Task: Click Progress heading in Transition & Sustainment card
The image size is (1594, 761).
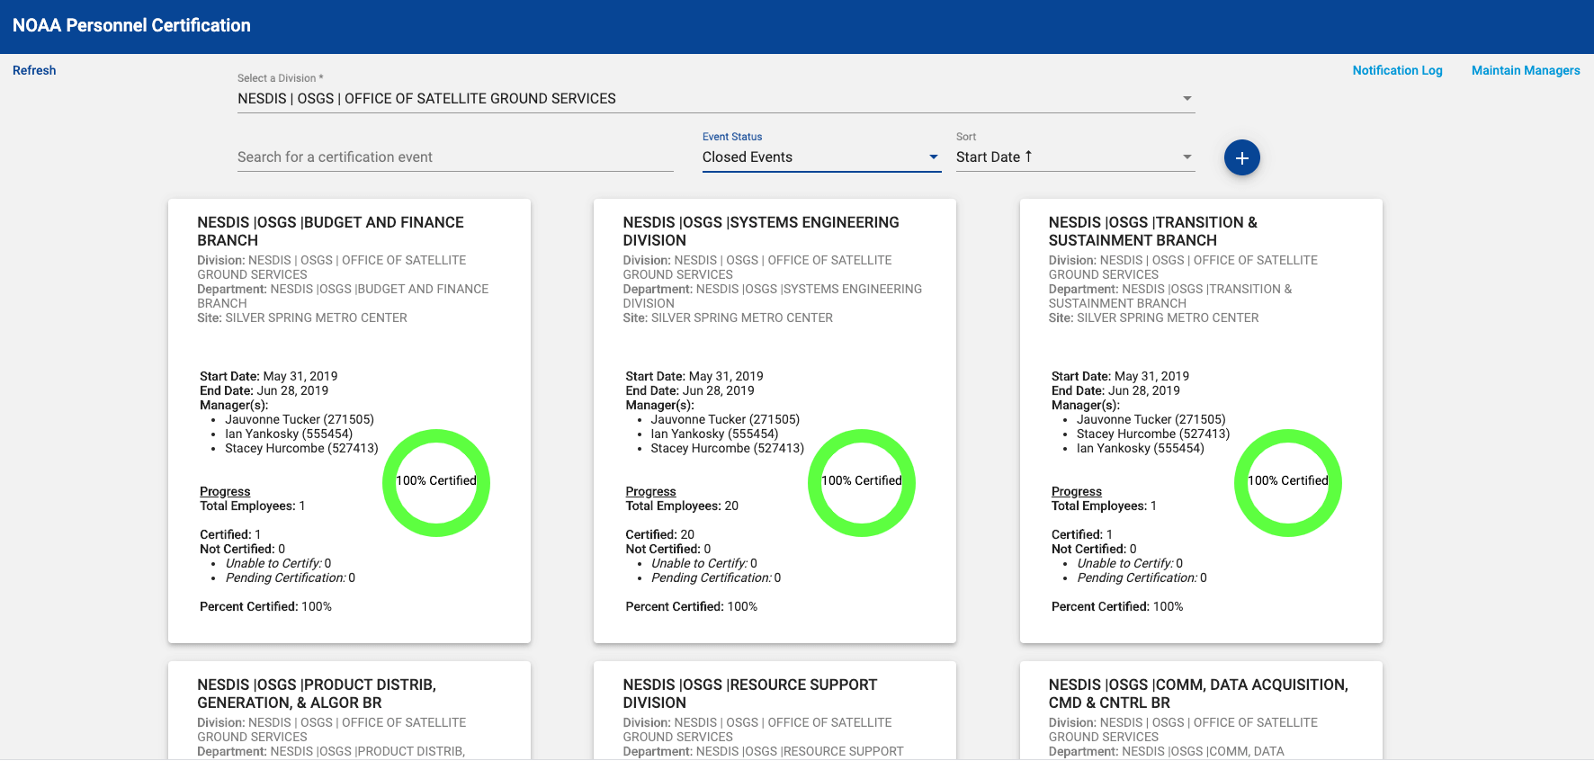Action: [1076, 491]
